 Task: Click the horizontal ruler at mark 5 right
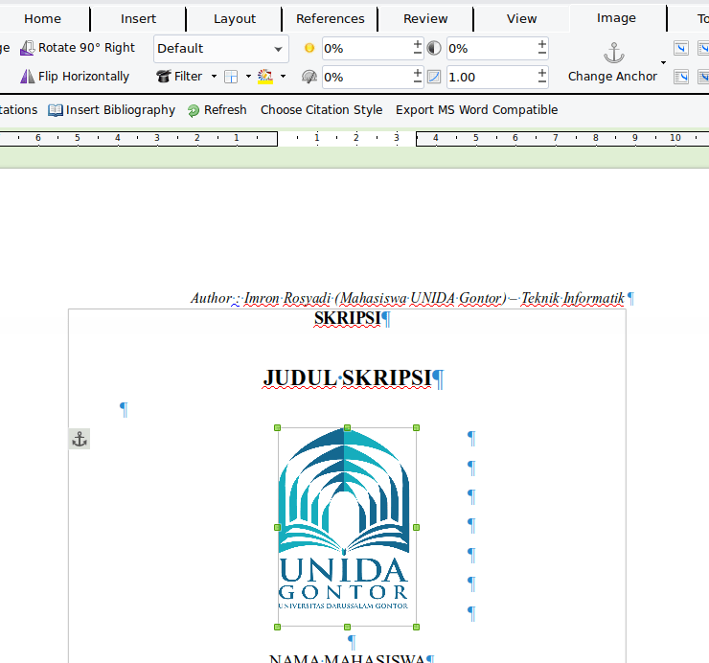click(475, 138)
